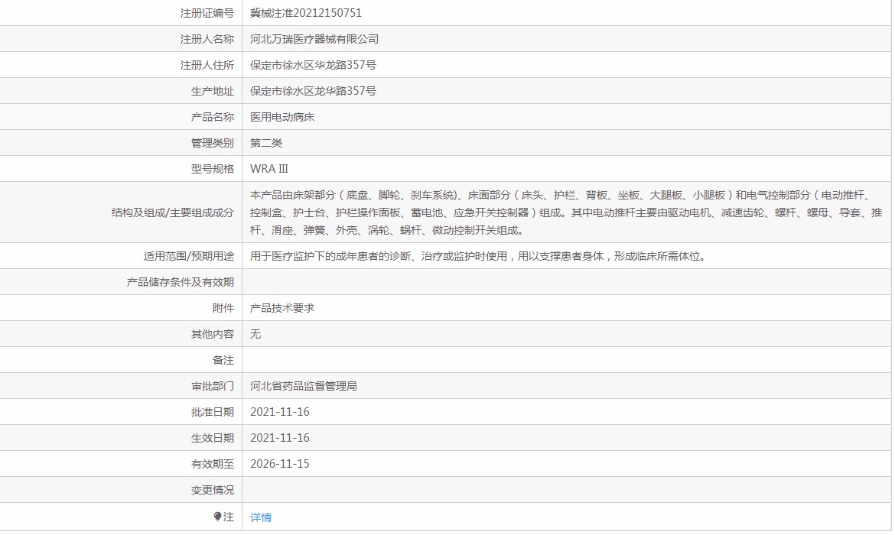Click the 有效期至 label
The width and height of the screenshot is (895, 535).
tap(213, 464)
